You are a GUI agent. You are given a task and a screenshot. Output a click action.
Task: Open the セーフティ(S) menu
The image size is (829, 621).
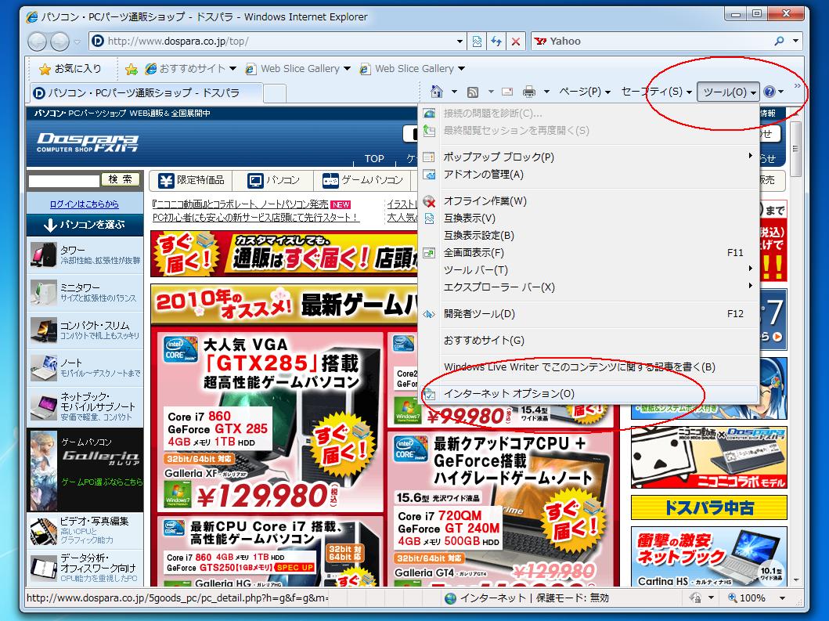(x=656, y=92)
